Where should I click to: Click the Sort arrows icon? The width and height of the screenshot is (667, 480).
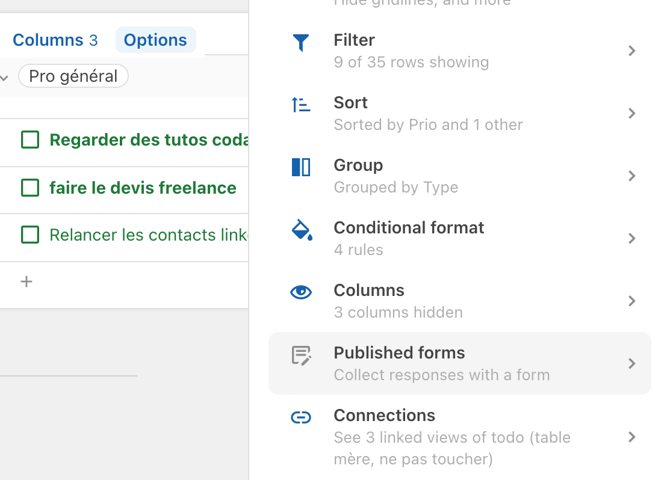(300, 105)
